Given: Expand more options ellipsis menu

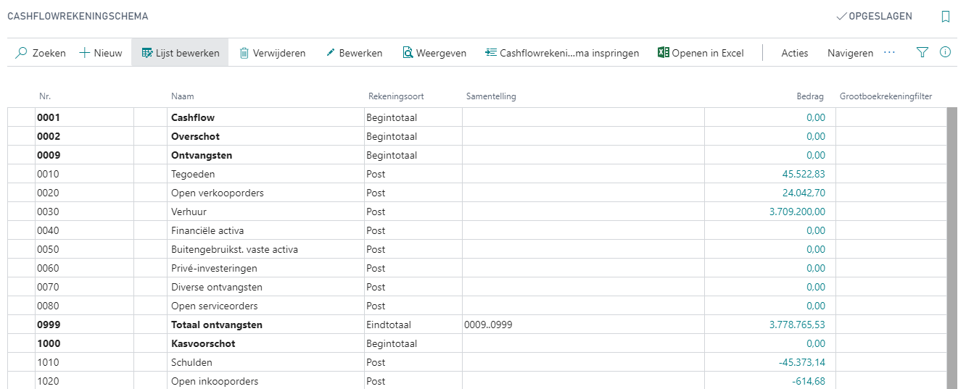Looking at the screenshot, I should (890, 53).
